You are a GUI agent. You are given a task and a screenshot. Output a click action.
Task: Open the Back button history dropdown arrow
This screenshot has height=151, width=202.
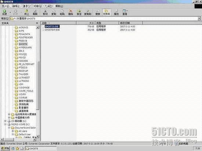(x=10, y=12)
